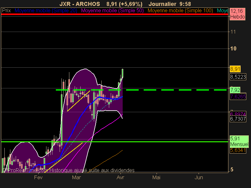This screenshot has width=251, height=188.
Task: Click the 6,7307 lower band value
Action: (238, 119)
